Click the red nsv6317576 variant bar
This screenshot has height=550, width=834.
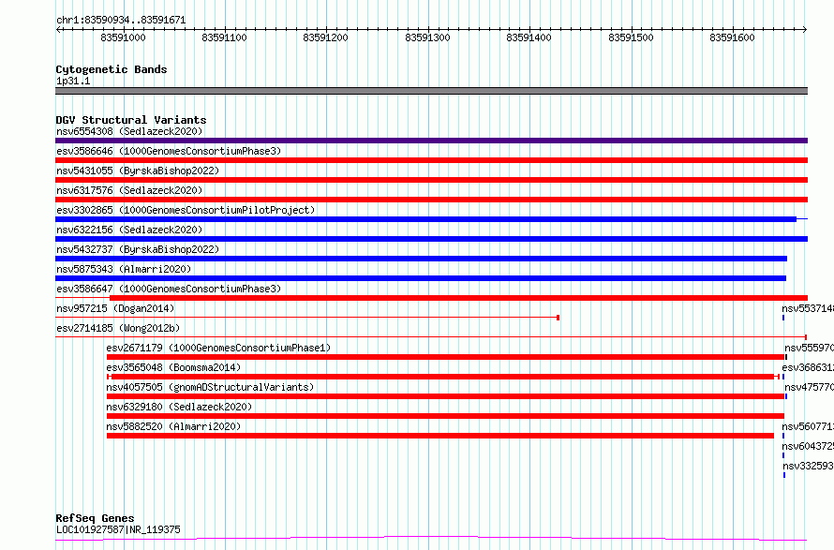click(x=431, y=200)
